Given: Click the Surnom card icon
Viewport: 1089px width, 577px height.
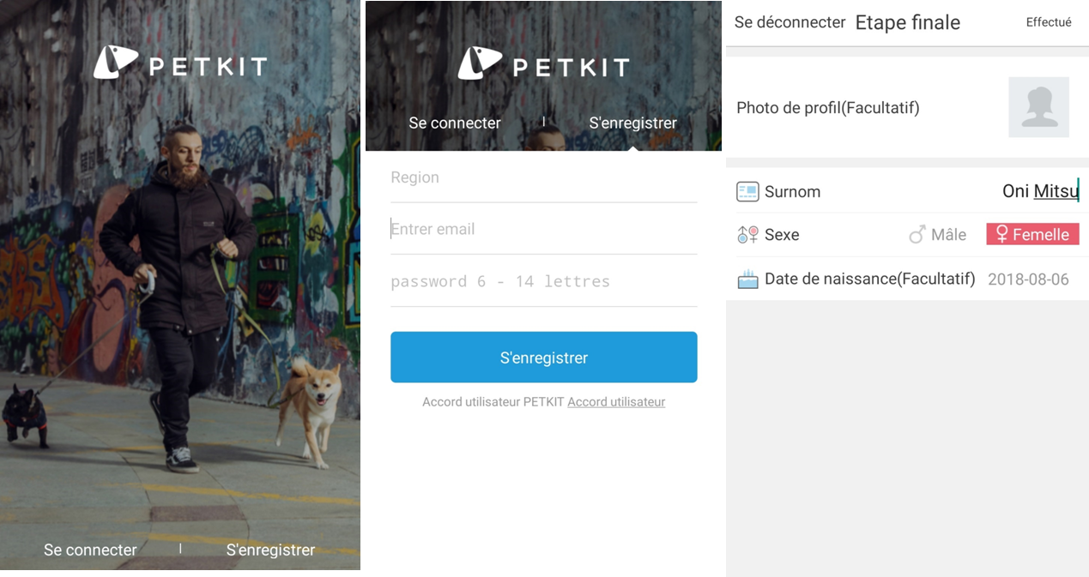Looking at the screenshot, I should pyautogui.click(x=747, y=191).
